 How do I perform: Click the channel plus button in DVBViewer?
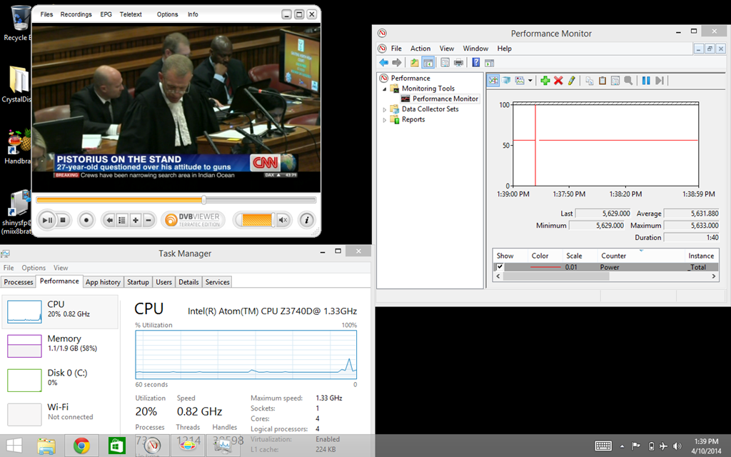(135, 220)
